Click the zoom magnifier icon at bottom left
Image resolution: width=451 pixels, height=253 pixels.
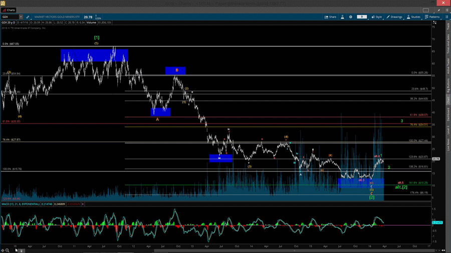click(x=7, y=250)
